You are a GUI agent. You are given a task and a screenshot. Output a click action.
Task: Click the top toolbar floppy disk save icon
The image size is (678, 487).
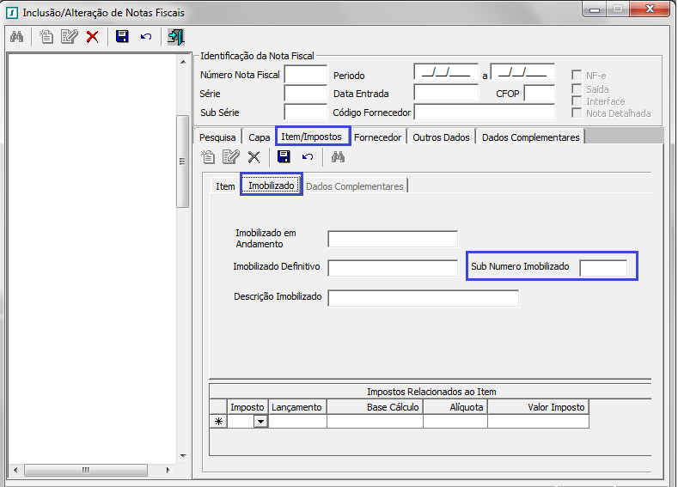click(x=122, y=37)
